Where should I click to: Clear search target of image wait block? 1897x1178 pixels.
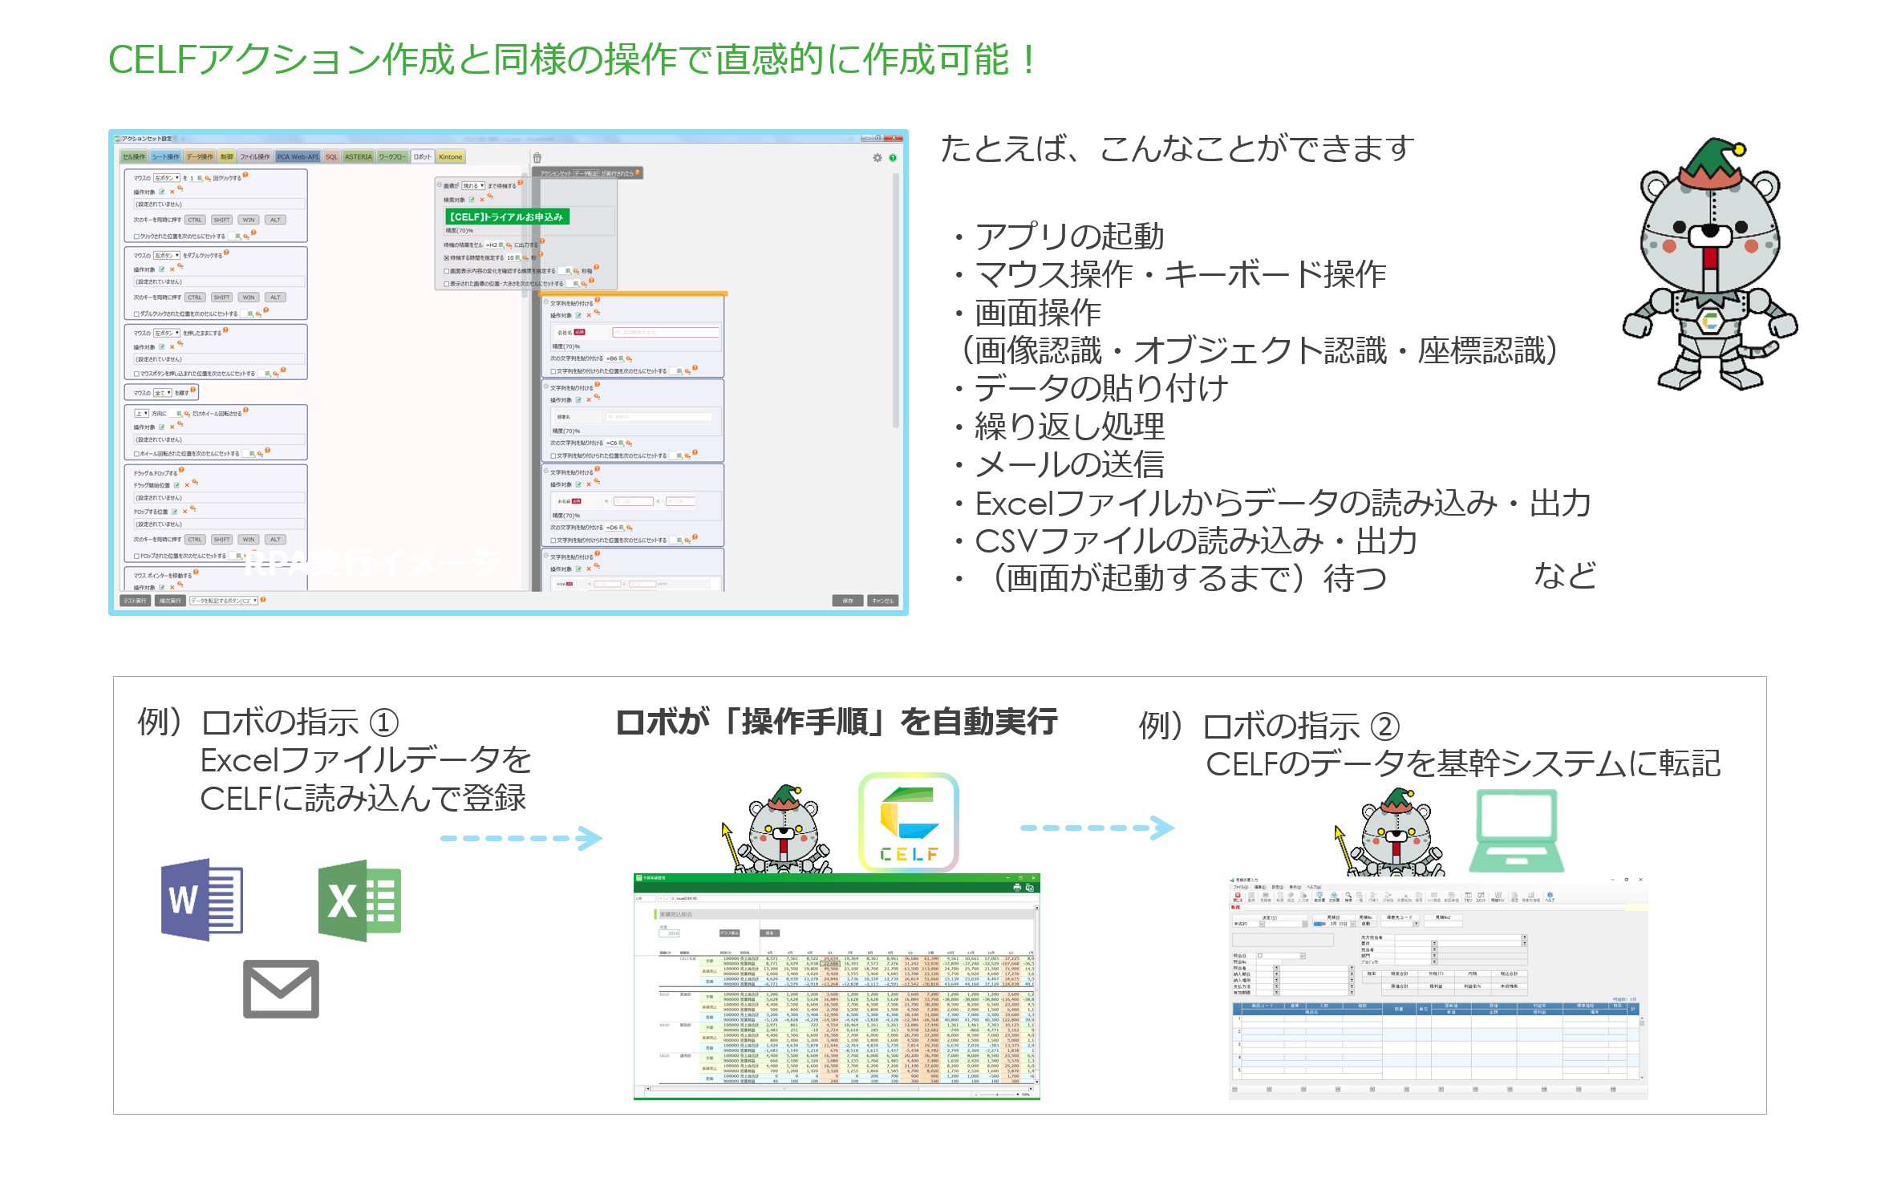click(481, 200)
